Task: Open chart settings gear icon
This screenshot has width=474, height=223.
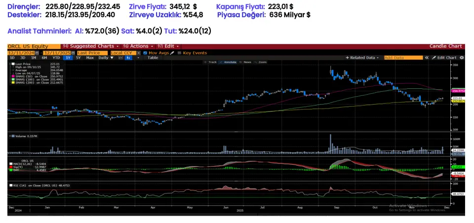Action: point(461,58)
